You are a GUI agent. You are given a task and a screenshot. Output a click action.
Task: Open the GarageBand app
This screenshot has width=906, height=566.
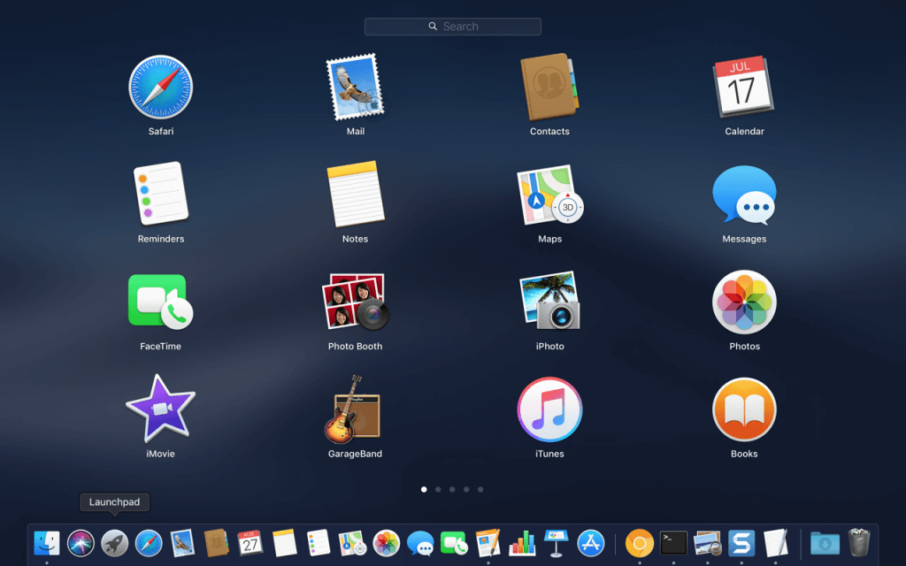(x=353, y=409)
